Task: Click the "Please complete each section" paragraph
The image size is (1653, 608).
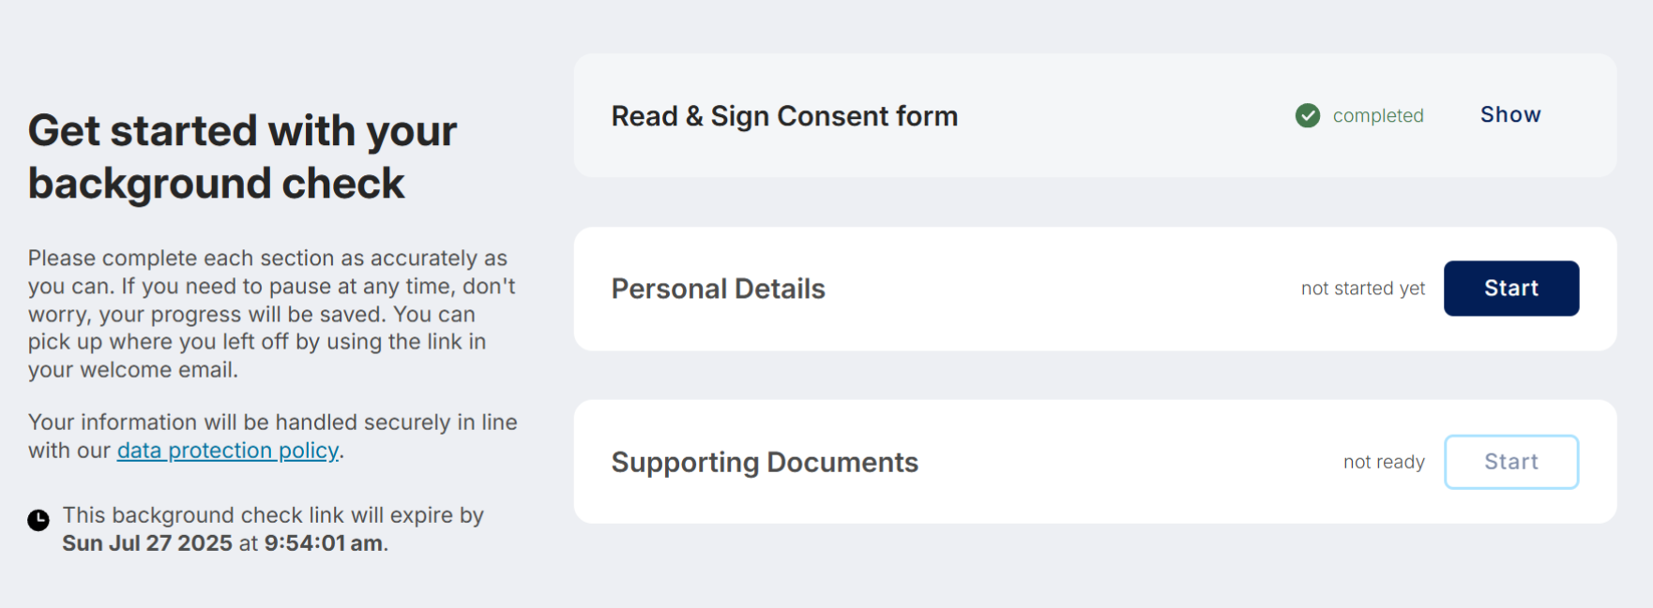Action: click(267, 259)
